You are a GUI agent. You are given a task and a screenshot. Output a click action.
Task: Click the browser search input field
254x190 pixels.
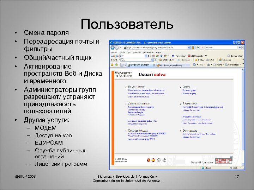pos(221,47)
